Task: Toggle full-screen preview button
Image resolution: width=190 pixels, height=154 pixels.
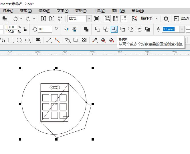Action: pos(97,19)
